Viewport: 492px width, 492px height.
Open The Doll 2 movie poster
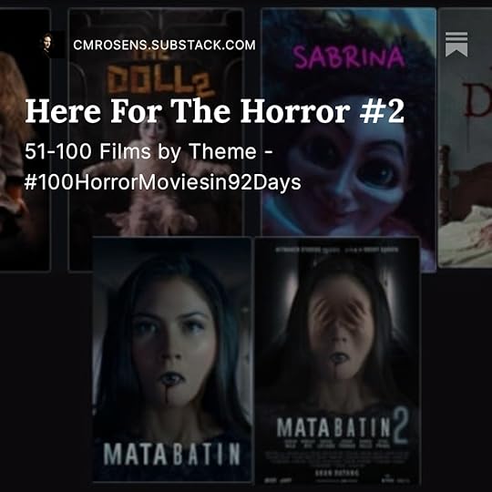pos(156,138)
